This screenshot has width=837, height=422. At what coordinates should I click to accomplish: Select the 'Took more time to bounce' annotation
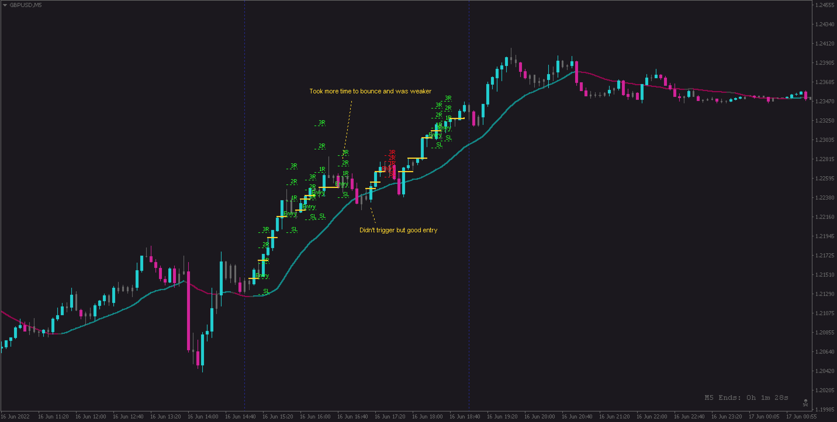pyautogui.click(x=370, y=91)
